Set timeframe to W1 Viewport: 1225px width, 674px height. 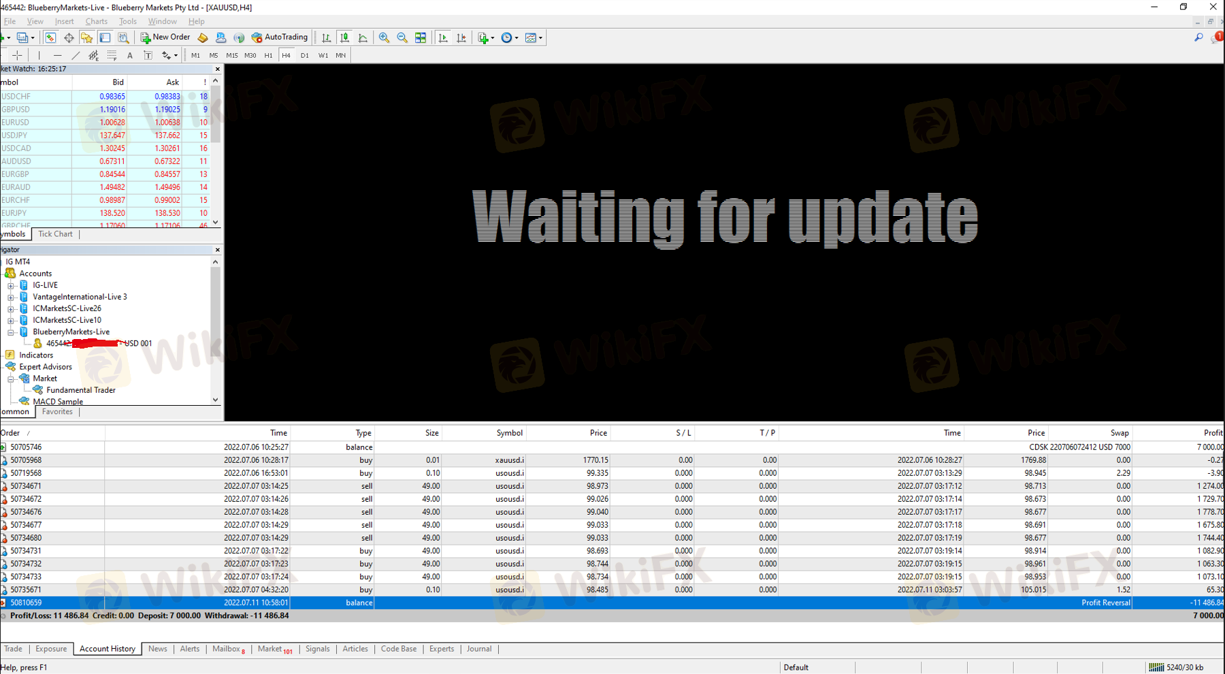(323, 55)
